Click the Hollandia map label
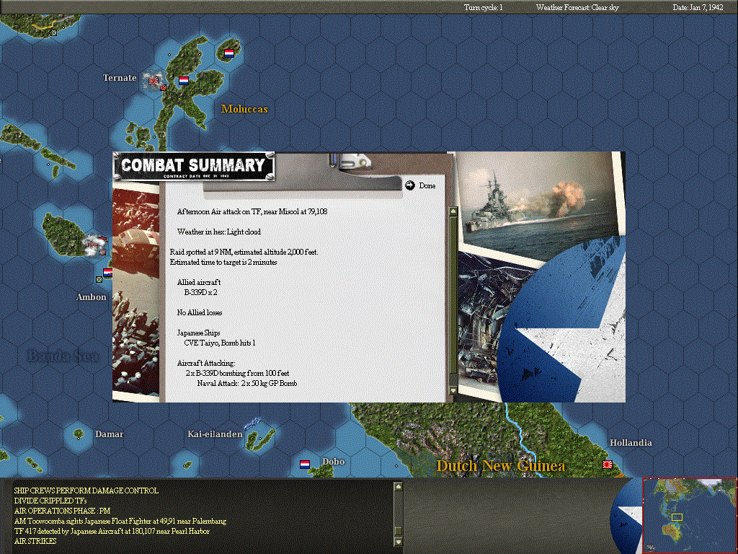This screenshot has height=554, width=738. 631,443
